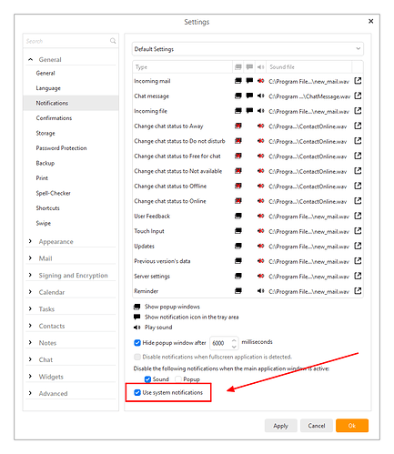Toggle tray icon for Chat message
The width and height of the screenshot is (394, 454).
click(249, 96)
